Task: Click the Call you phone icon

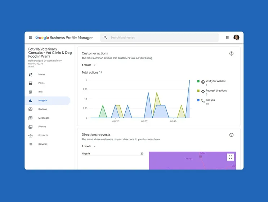Action: point(203,101)
